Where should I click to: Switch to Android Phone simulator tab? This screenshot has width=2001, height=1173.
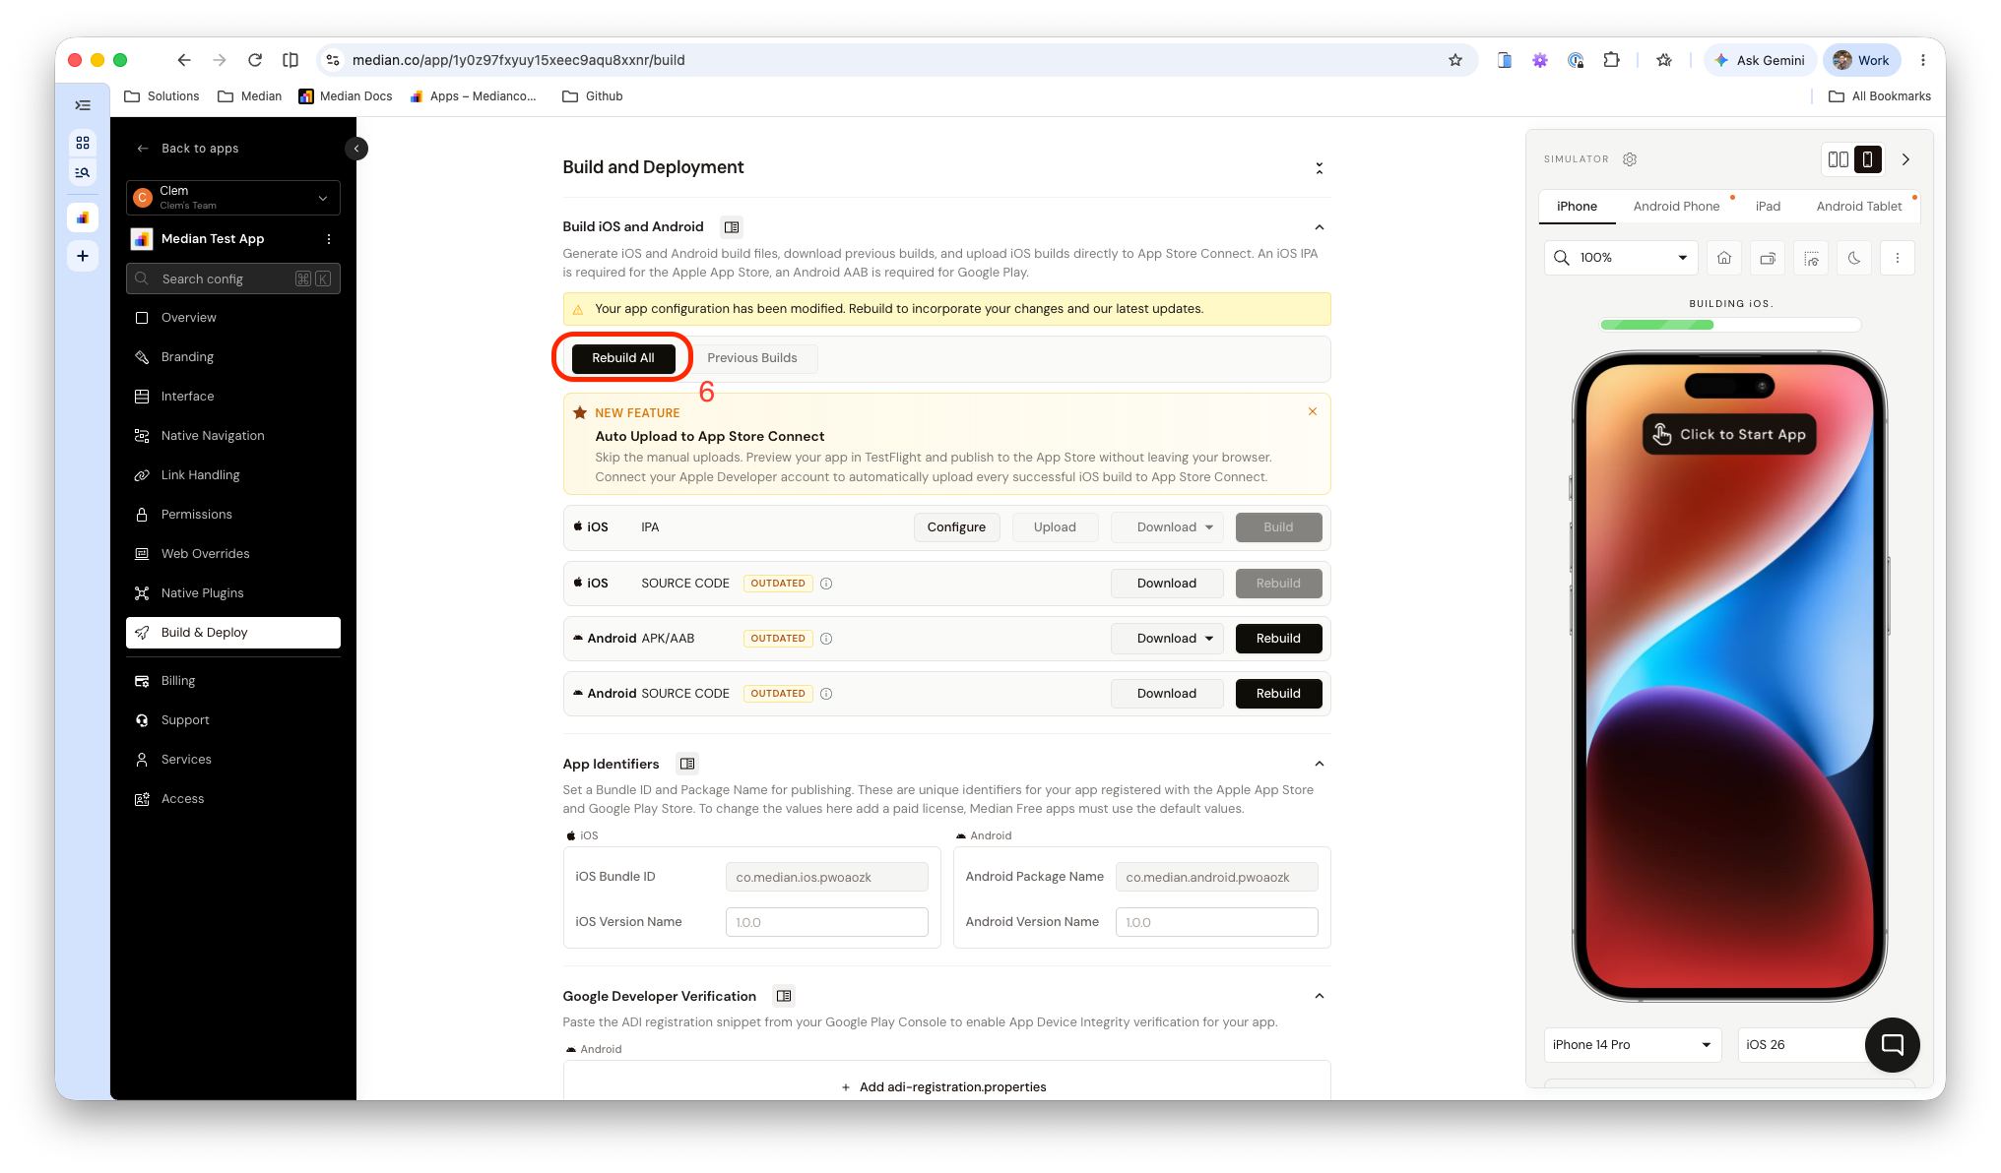[1676, 207]
